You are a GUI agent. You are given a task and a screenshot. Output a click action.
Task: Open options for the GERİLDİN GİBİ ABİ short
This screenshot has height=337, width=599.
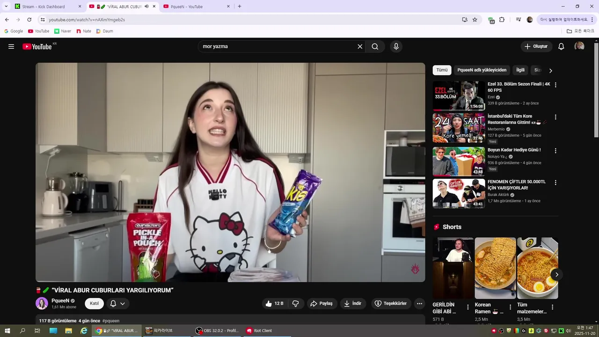point(468,308)
